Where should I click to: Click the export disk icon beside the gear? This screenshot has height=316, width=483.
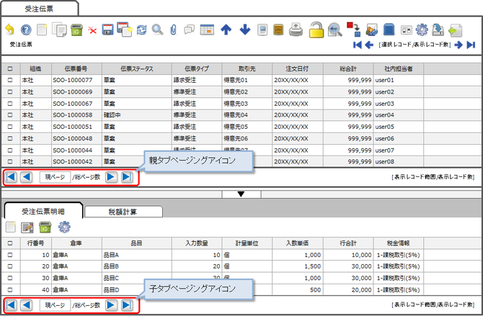pos(438,30)
